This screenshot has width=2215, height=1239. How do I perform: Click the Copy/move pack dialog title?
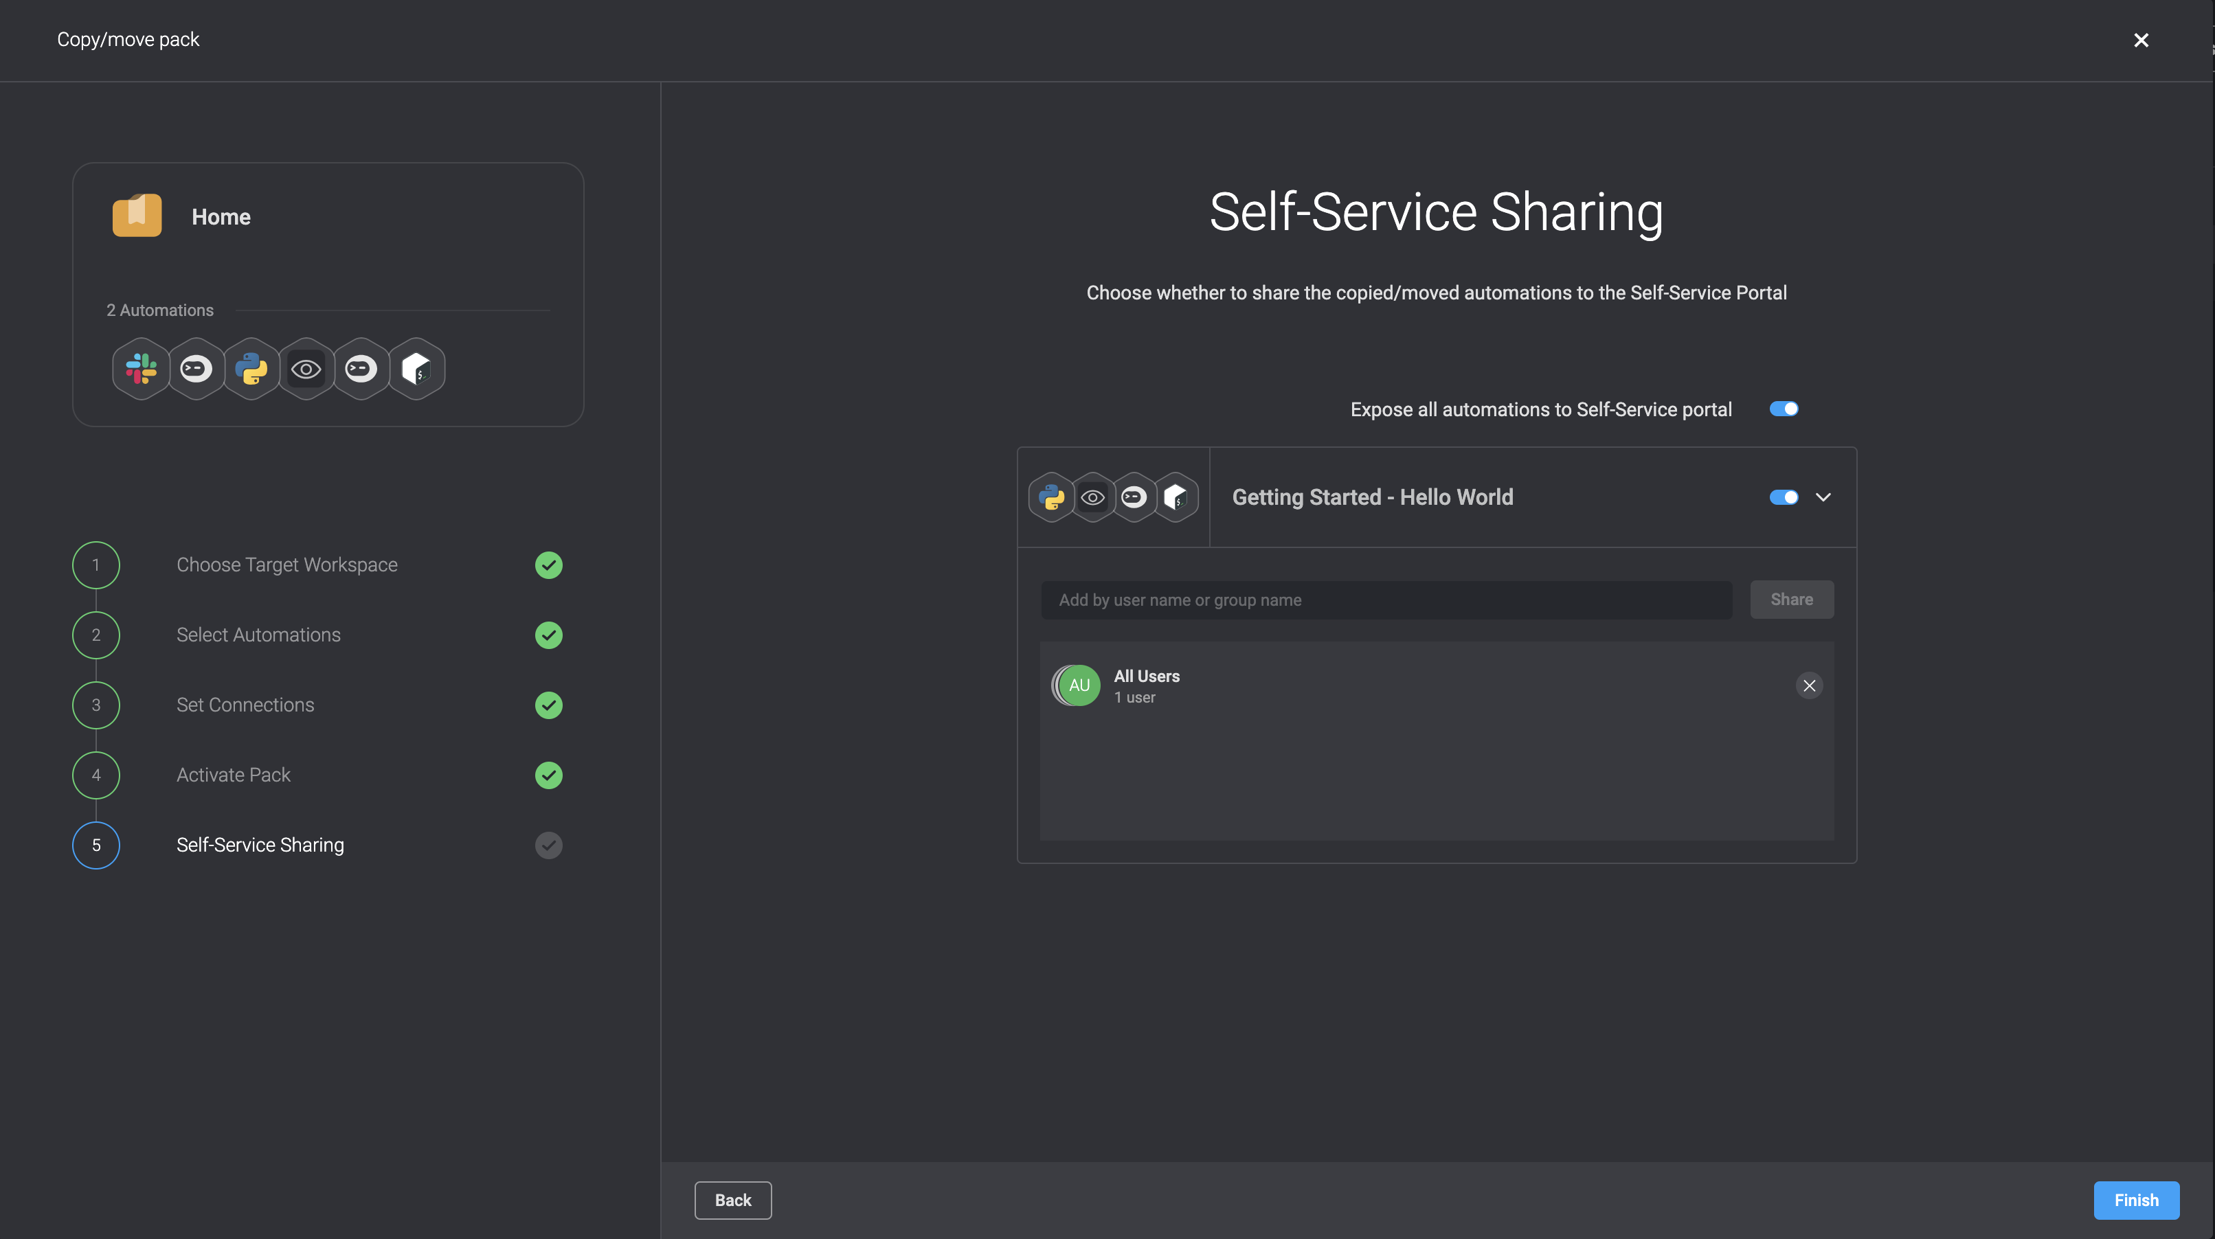pyautogui.click(x=128, y=40)
